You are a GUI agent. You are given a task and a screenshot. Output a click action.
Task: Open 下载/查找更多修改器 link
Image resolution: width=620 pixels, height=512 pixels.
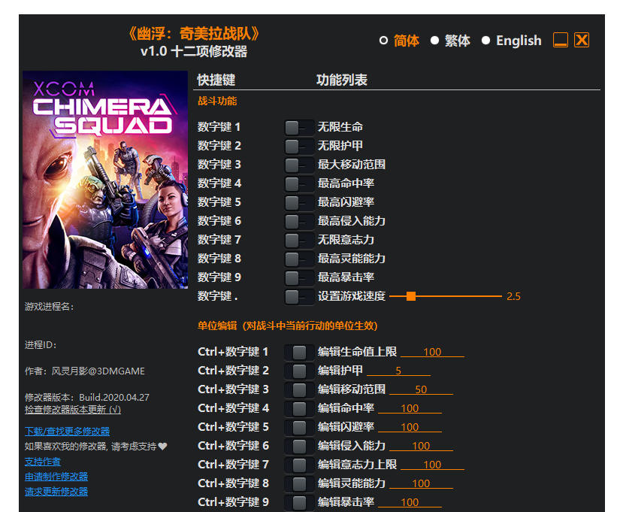click(x=67, y=432)
